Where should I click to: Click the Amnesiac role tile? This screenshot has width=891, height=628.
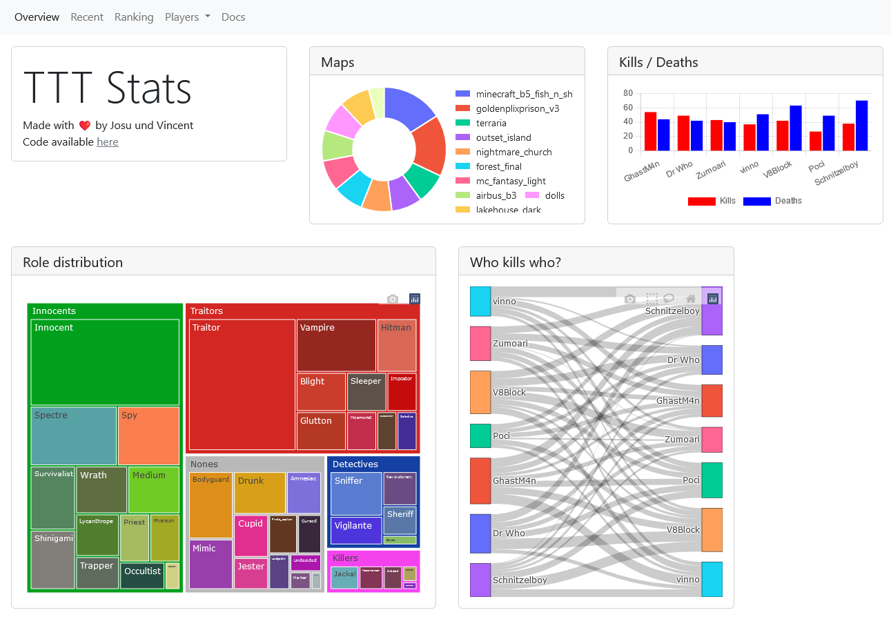click(x=304, y=493)
